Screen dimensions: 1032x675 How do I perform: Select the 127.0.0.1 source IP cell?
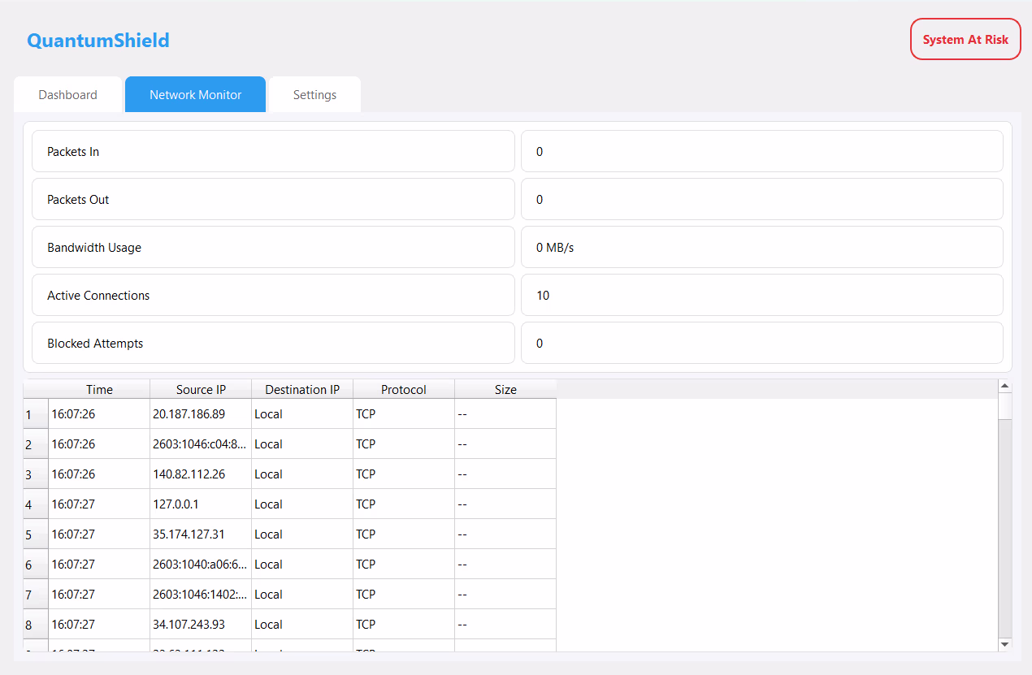point(201,504)
